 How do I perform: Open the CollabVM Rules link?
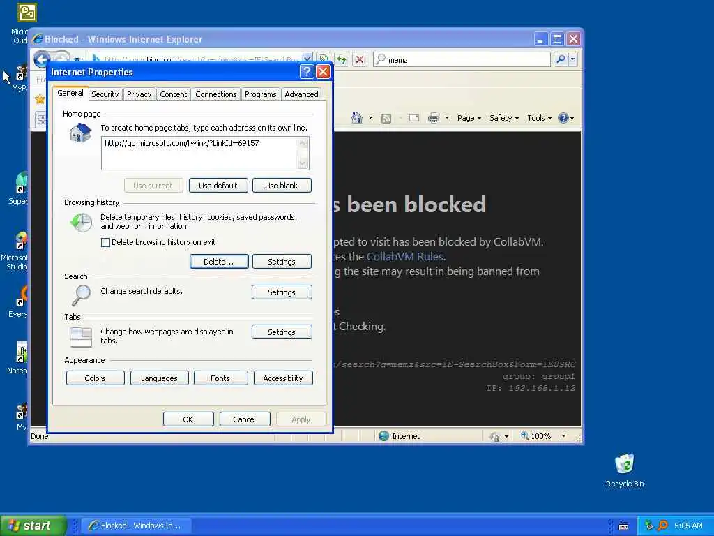tap(405, 257)
